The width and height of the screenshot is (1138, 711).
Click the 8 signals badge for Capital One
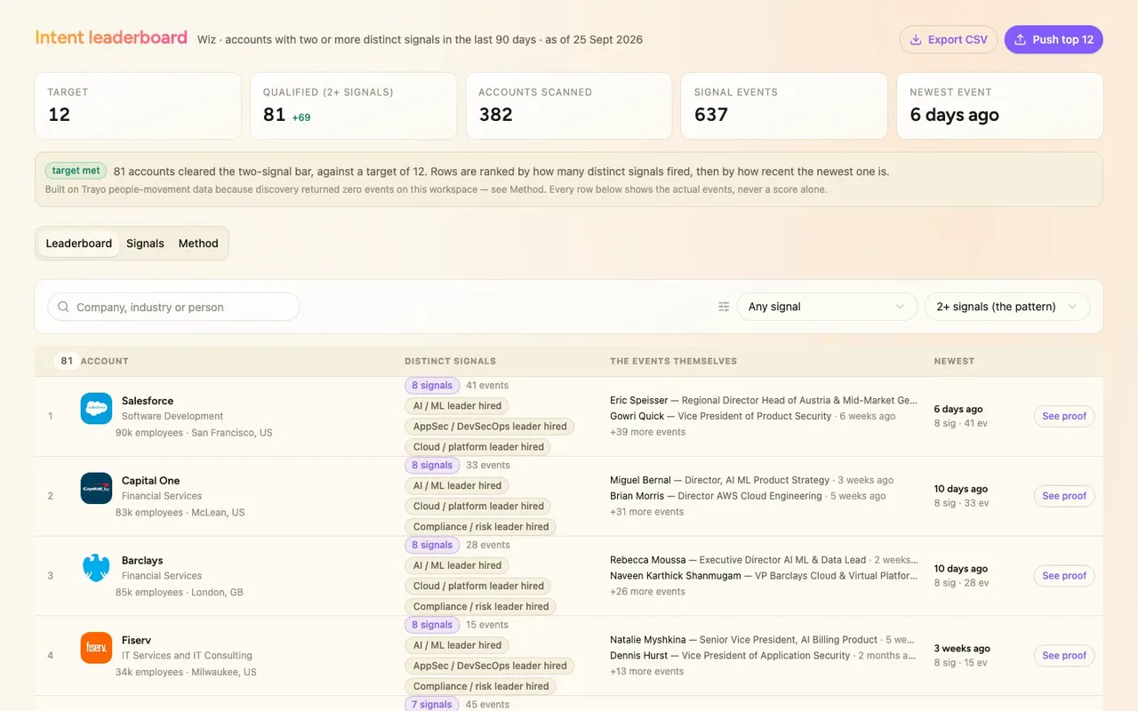(432, 466)
